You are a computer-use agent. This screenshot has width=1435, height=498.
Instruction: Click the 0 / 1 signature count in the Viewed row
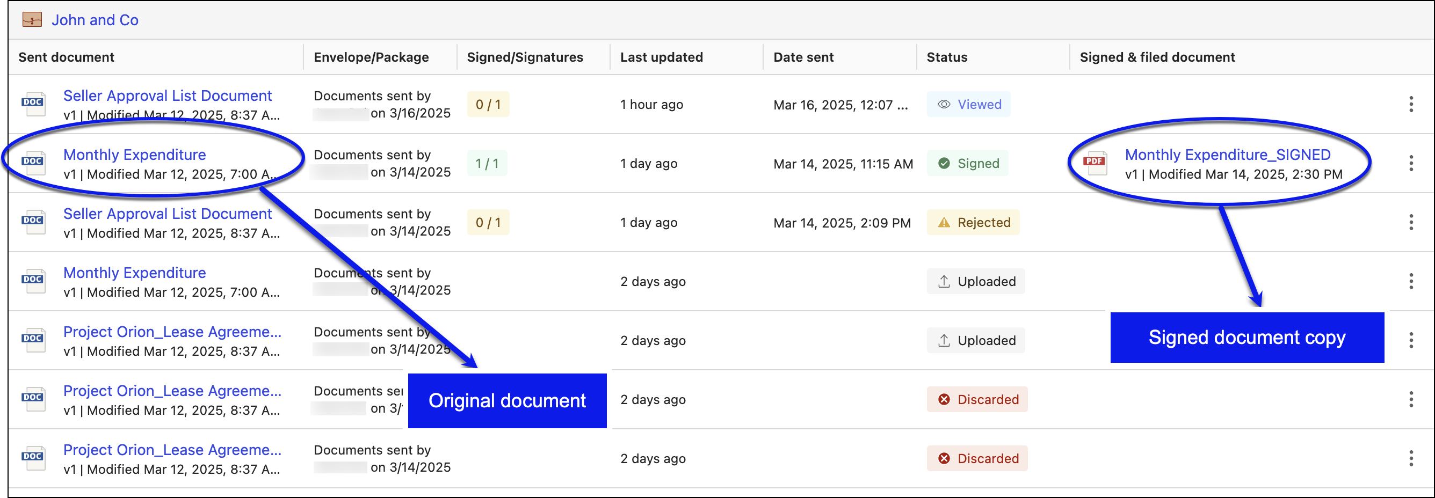click(488, 104)
